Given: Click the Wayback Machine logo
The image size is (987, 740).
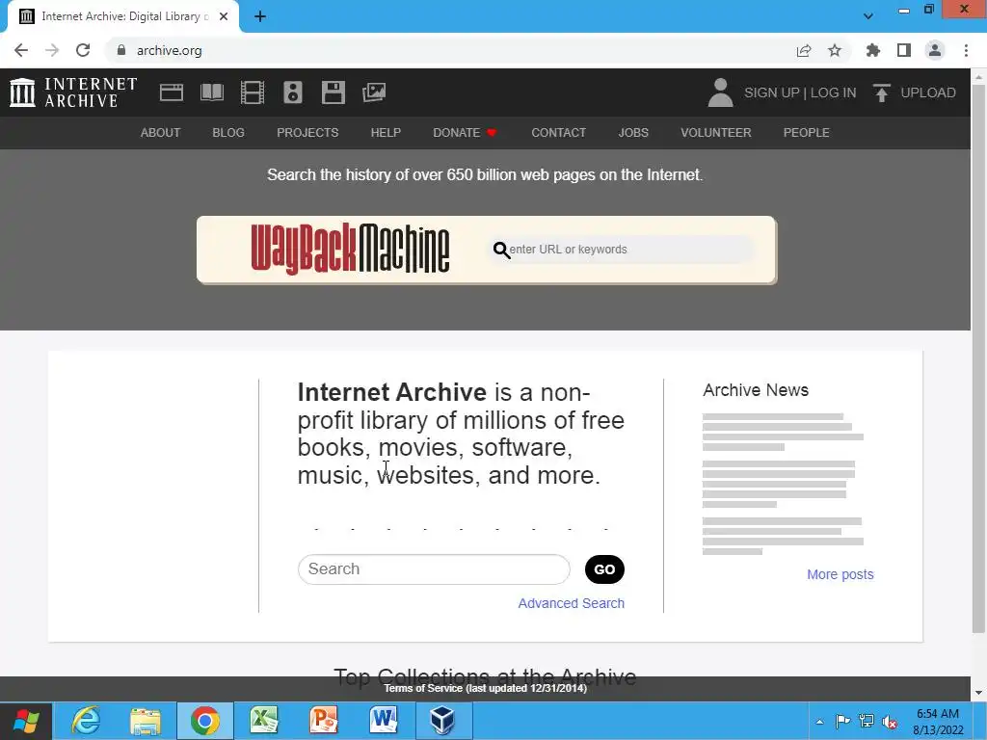Looking at the screenshot, I should pos(350,250).
